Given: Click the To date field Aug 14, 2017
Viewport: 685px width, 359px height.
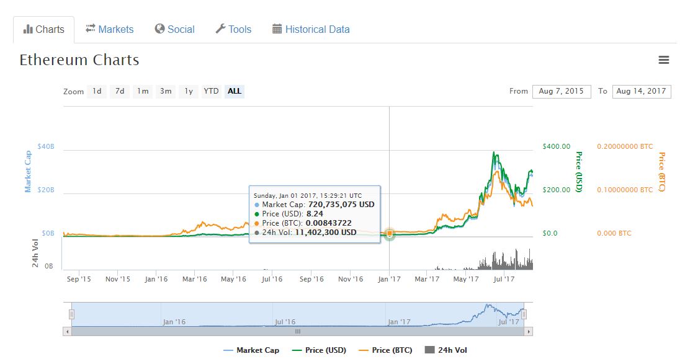Looking at the screenshot, I should tap(642, 91).
